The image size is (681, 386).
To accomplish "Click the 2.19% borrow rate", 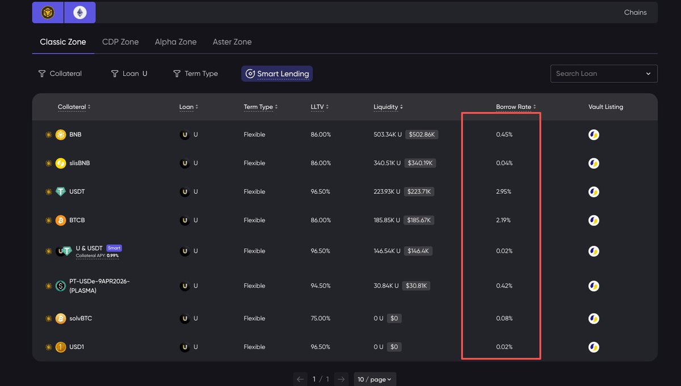I will (x=503, y=220).
